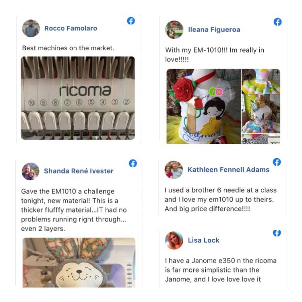Click Rocco Famolaro's profile avatar
This screenshot has height=302, width=302.
[x=31, y=28]
